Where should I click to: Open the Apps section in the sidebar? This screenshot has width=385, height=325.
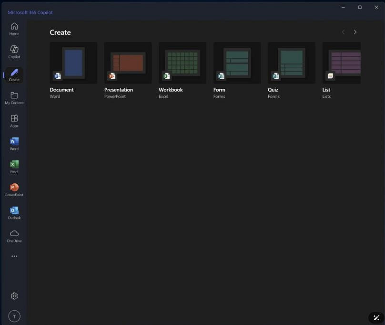coord(14,121)
